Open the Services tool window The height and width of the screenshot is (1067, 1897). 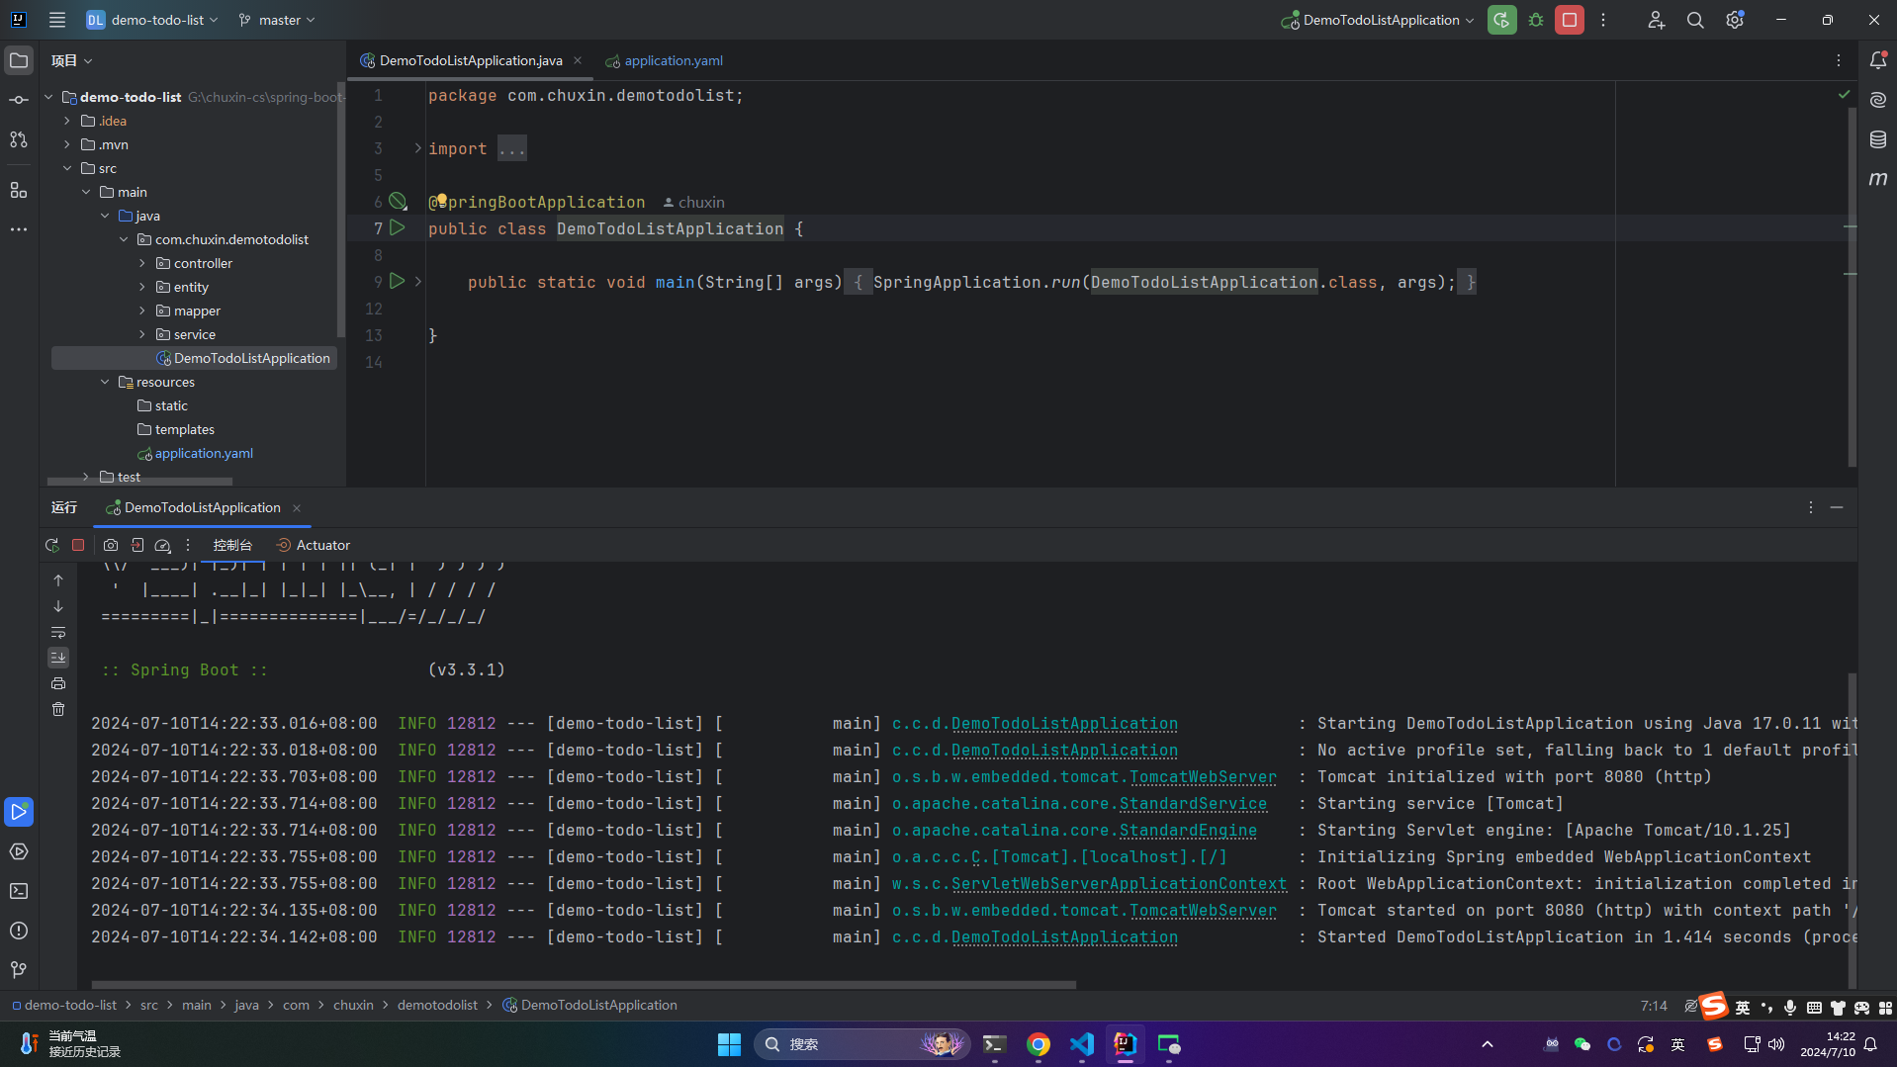(19, 851)
